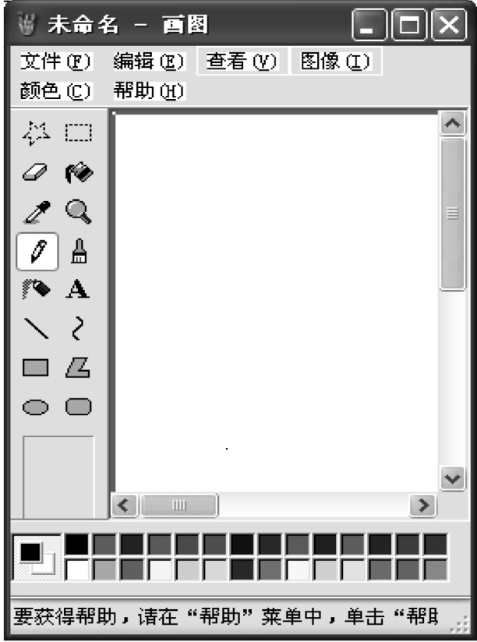Select the Text tool letter A

[77, 289]
